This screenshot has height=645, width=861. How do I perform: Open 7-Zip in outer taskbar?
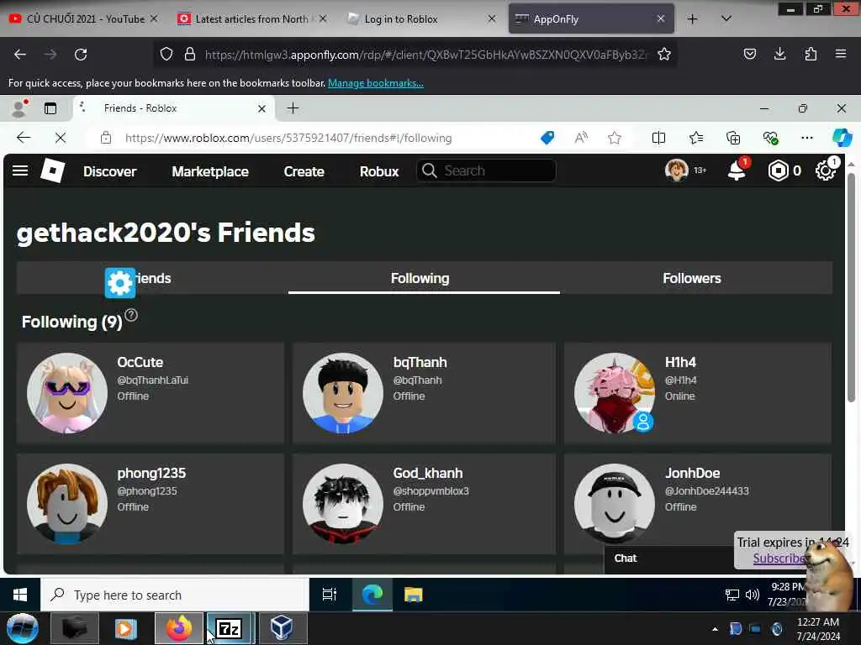(x=229, y=629)
